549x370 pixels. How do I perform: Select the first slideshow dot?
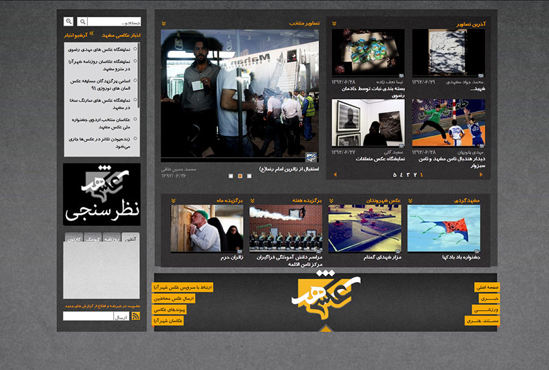point(231,176)
